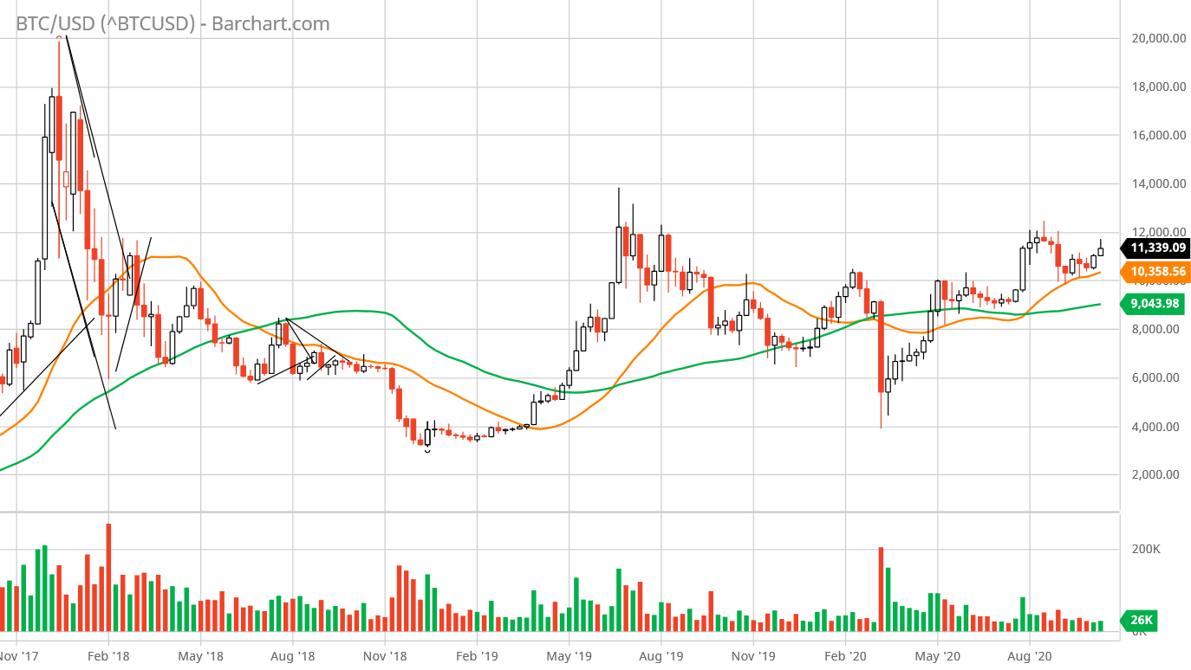Click the black 11,339.09 price tag
The height and width of the screenshot is (670, 1191).
coord(1155,248)
